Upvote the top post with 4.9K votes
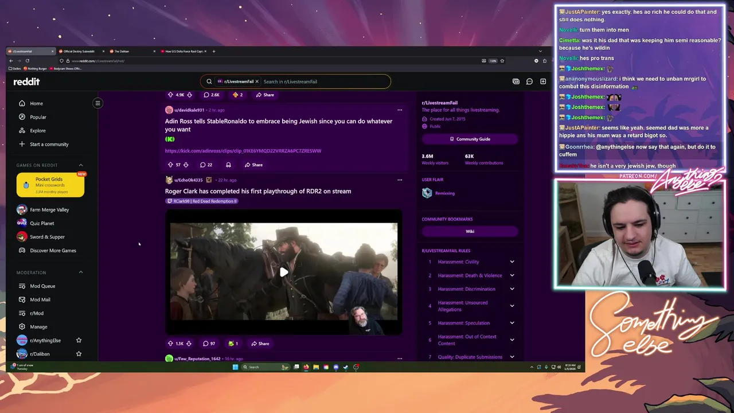This screenshot has height=413, width=734. pyautogui.click(x=170, y=95)
